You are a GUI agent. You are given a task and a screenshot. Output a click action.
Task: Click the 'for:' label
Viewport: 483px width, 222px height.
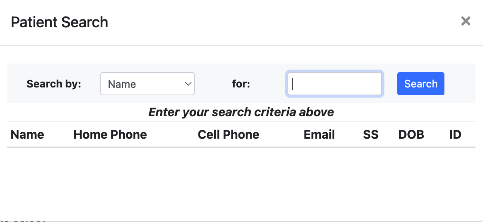(x=241, y=84)
